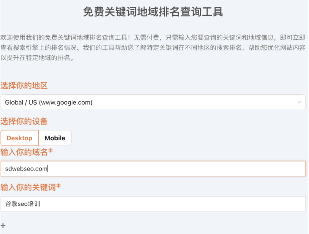The height and width of the screenshot is (234, 309).
Task: Click the welcome description paragraph
Action: 153,47
